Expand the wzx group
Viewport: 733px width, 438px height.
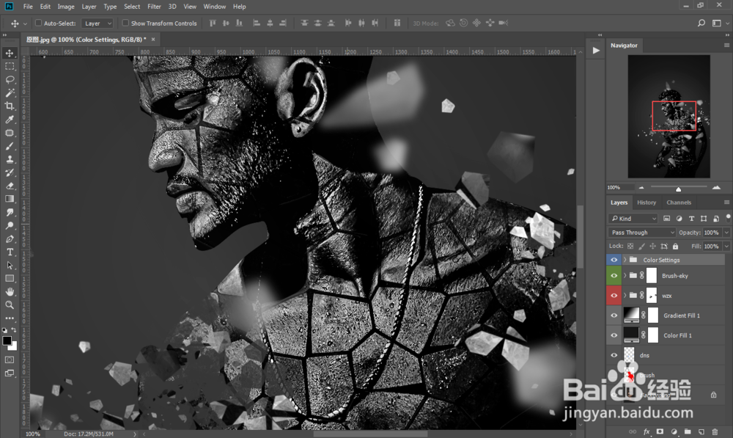coord(625,295)
